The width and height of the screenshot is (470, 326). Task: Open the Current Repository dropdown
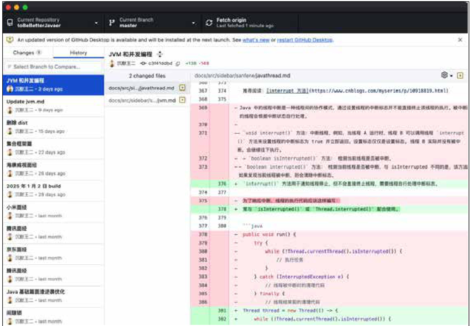pos(53,23)
